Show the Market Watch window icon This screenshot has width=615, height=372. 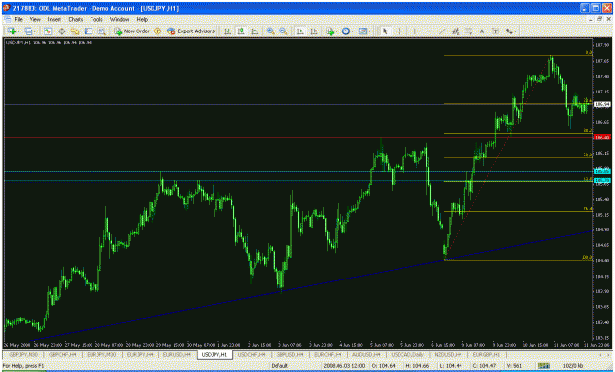pos(48,31)
